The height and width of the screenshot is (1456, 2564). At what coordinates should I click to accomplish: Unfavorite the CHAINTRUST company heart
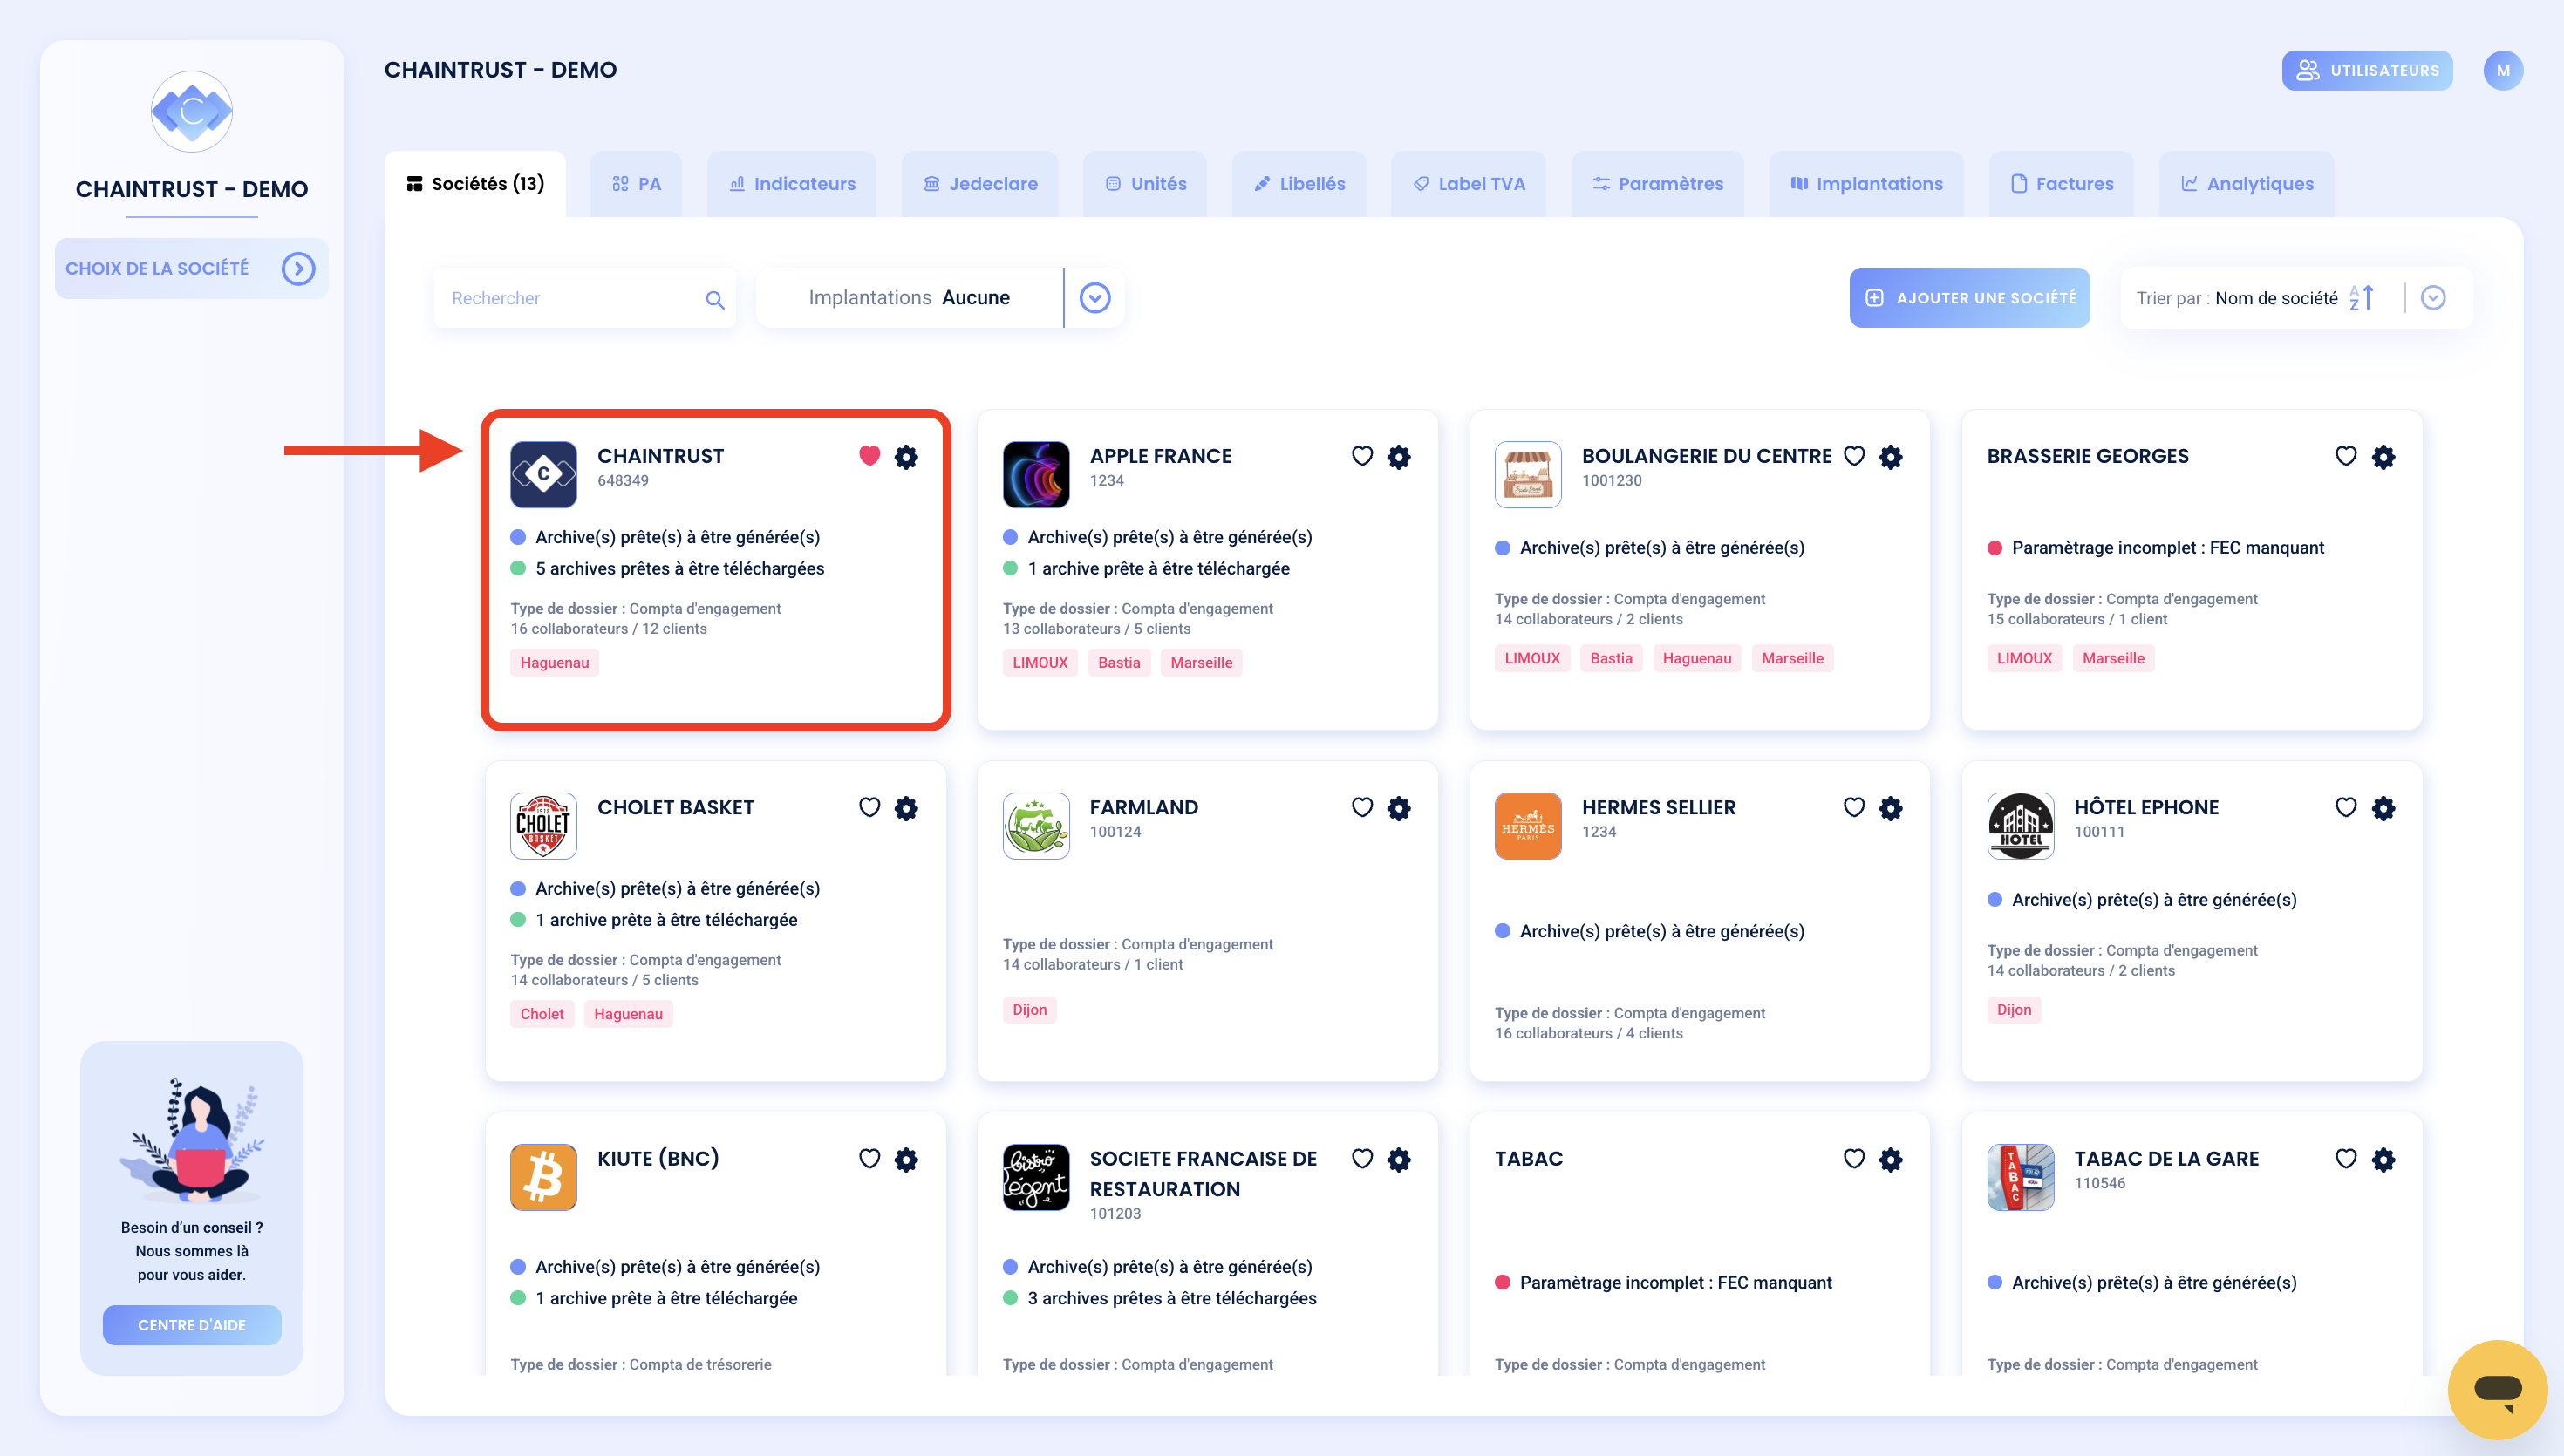point(869,456)
